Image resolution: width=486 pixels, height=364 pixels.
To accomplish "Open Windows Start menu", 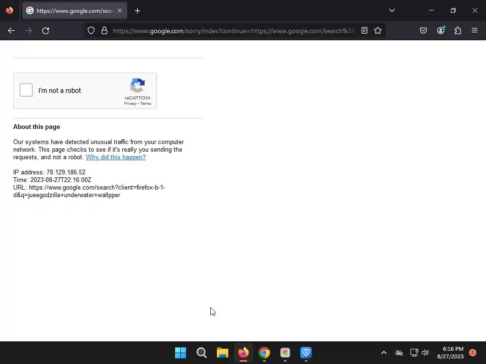I will point(180,353).
